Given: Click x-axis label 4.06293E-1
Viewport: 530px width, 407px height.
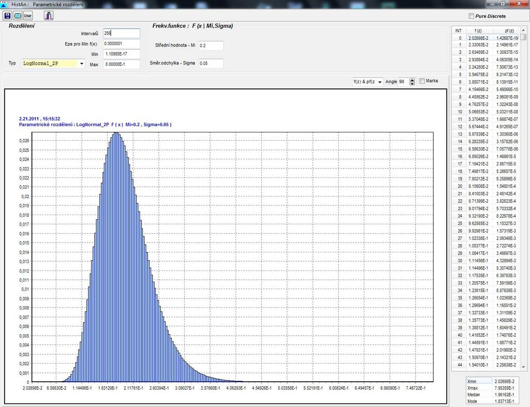Looking at the screenshot, I should point(236,388).
